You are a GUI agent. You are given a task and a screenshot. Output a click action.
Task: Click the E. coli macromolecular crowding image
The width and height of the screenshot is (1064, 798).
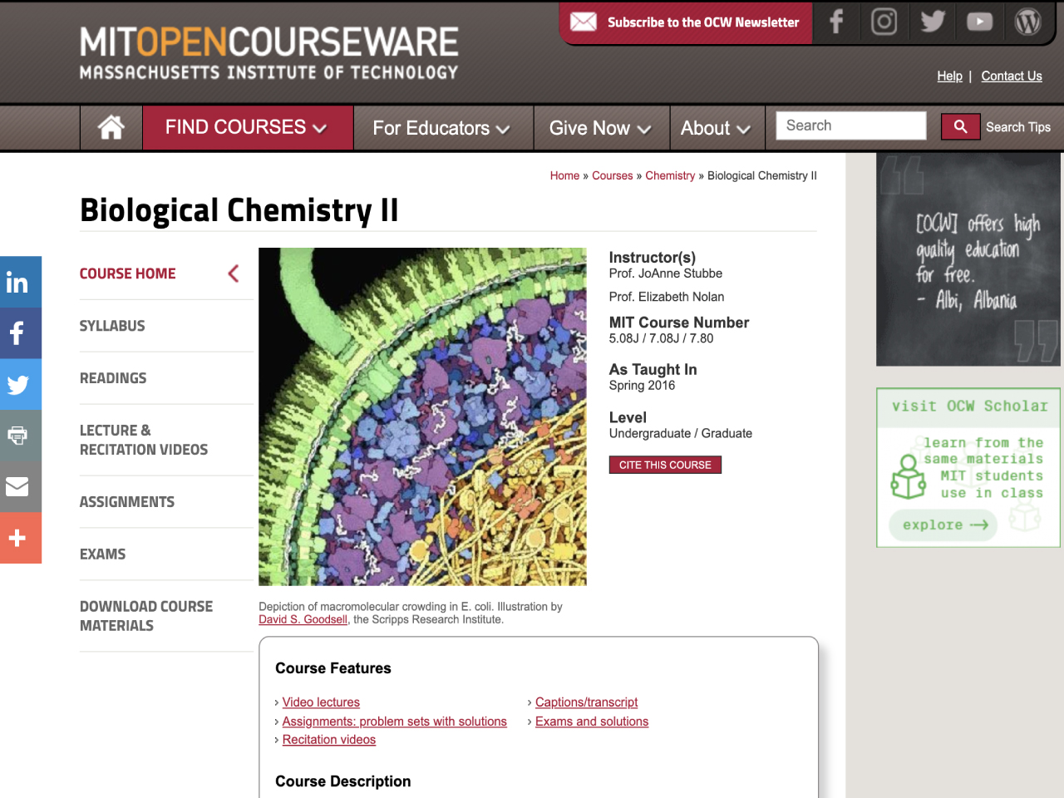pyautogui.click(x=422, y=416)
